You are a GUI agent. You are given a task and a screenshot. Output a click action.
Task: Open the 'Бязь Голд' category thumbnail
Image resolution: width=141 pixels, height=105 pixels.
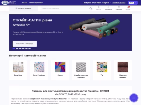click(x=18, y=67)
